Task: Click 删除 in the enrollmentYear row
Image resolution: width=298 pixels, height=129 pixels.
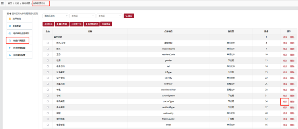Action: coord(292,90)
